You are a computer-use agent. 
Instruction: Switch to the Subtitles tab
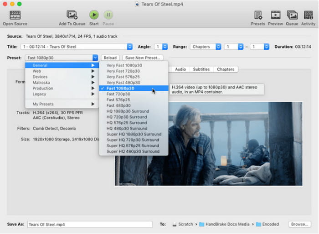tap(201, 70)
